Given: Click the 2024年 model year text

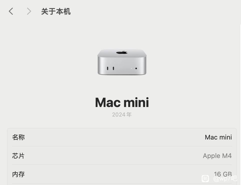Looking at the screenshot, I should 122,114.
